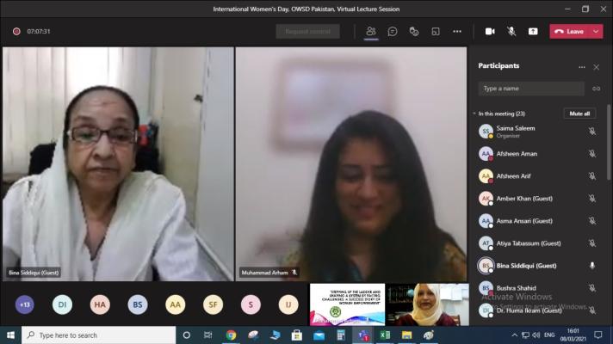Hide the participants list icon in toolbar
Image resolution: width=613 pixels, height=344 pixels.
pyautogui.click(x=371, y=31)
